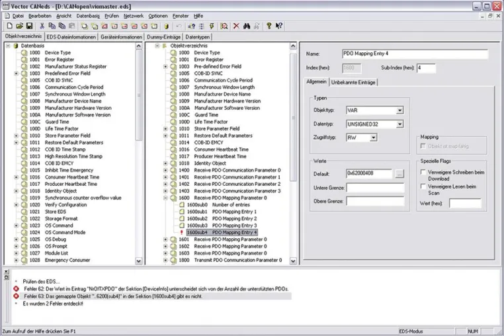Viewport: 504px width, 336px height.
Task: Click the yellow database icon in the toolbar
Action: 166,26
